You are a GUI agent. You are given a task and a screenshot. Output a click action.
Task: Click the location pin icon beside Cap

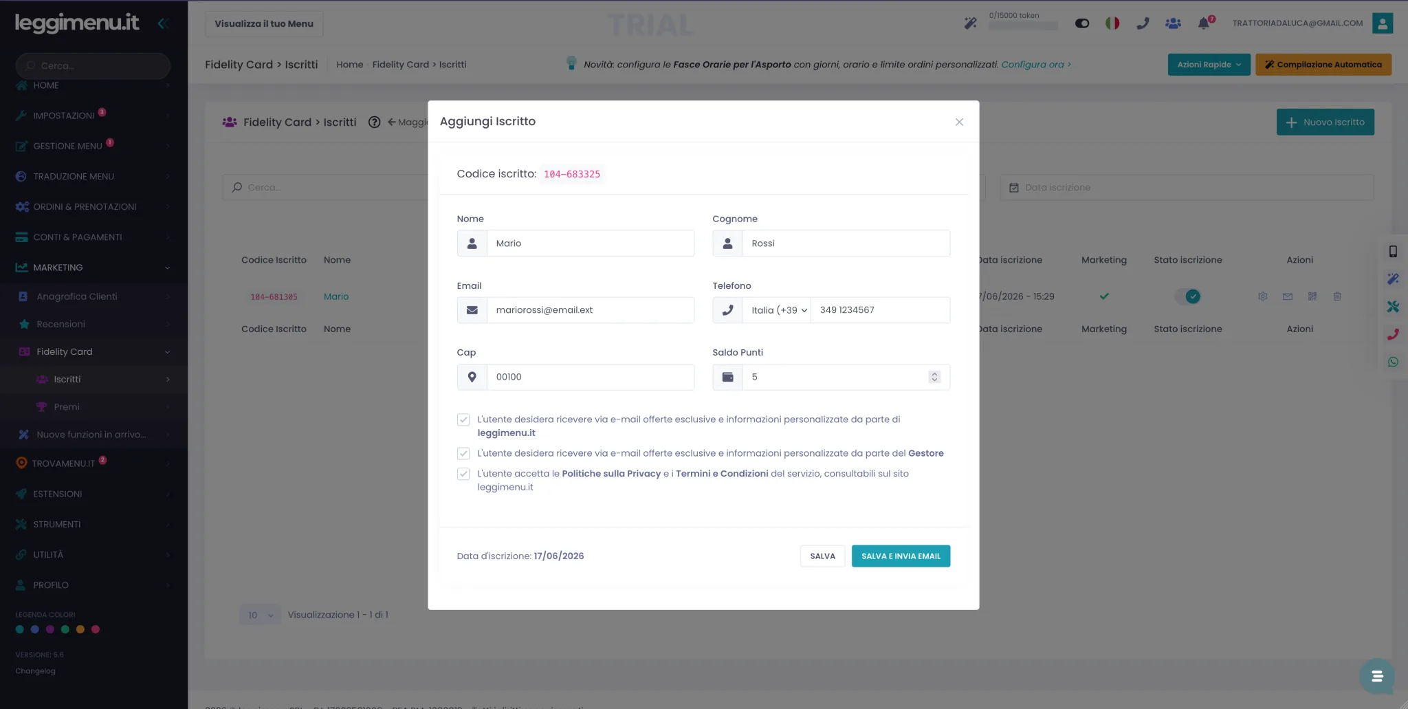point(472,377)
